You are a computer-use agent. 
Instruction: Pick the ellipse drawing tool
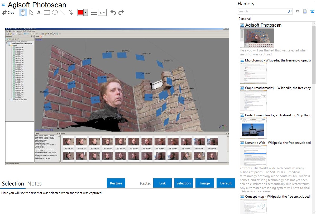tap(55, 12)
